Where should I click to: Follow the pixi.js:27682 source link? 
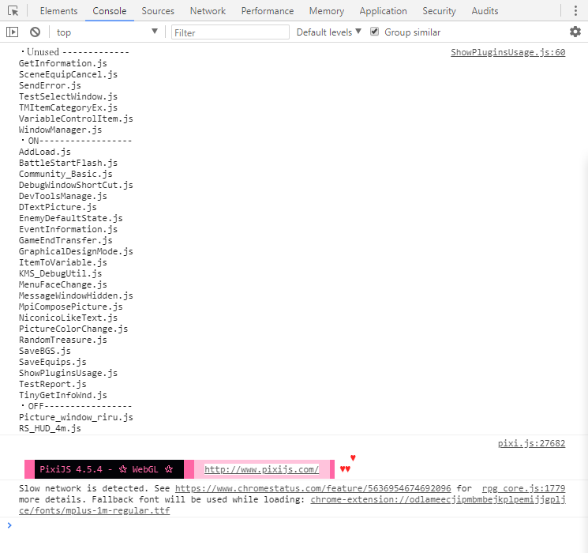(531, 443)
